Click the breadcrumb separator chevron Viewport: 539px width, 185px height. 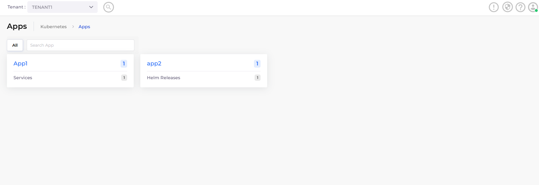point(73,27)
